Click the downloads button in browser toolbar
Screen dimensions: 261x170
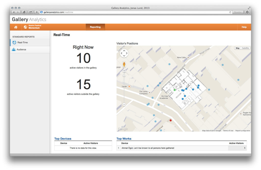pyautogui.click(x=247, y=12)
